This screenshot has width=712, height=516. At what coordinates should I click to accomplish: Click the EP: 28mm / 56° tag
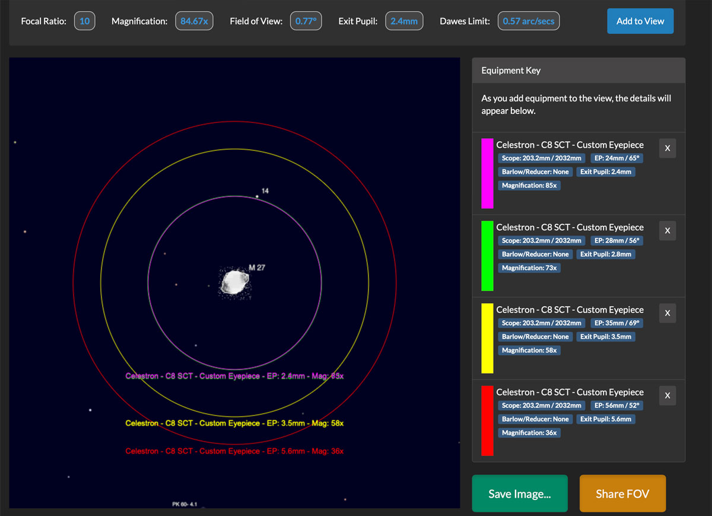616,240
